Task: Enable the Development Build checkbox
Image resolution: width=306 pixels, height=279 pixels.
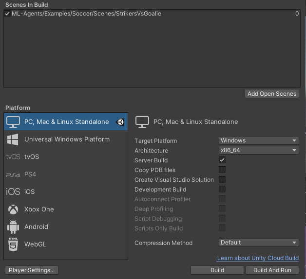Action: pyautogui.click(x=222, y=189)
